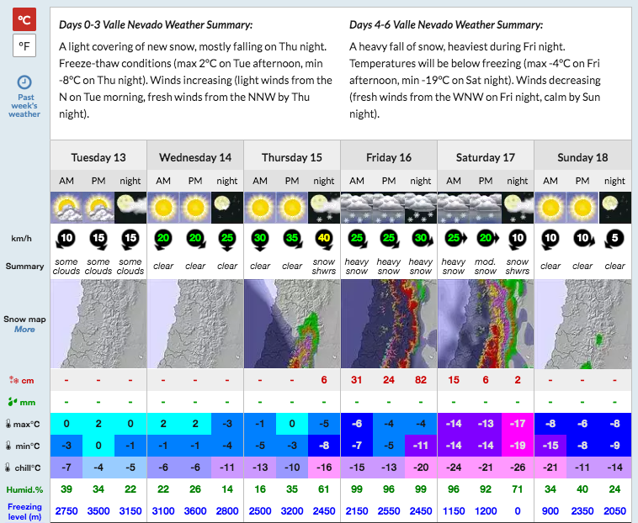638x523 pixels.
Task: Click Saturday night snow showers icon
Action: click(518, 208)
